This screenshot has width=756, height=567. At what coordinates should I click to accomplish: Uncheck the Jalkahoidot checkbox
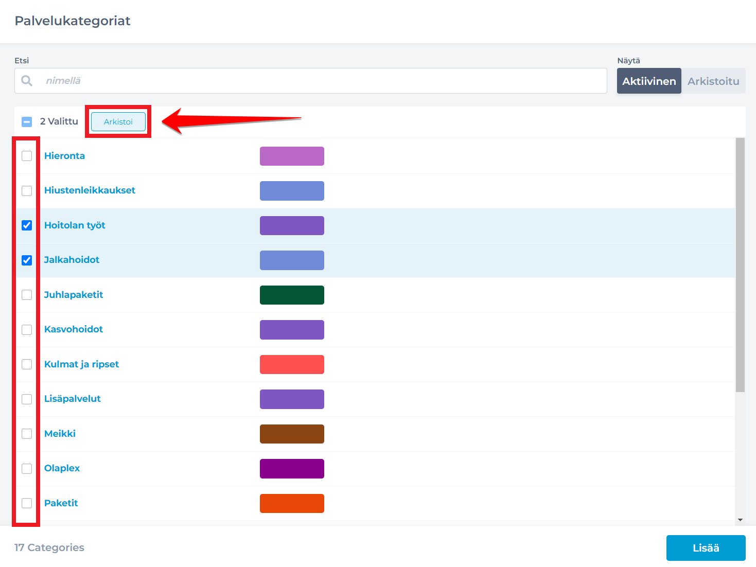coord(27,260)
